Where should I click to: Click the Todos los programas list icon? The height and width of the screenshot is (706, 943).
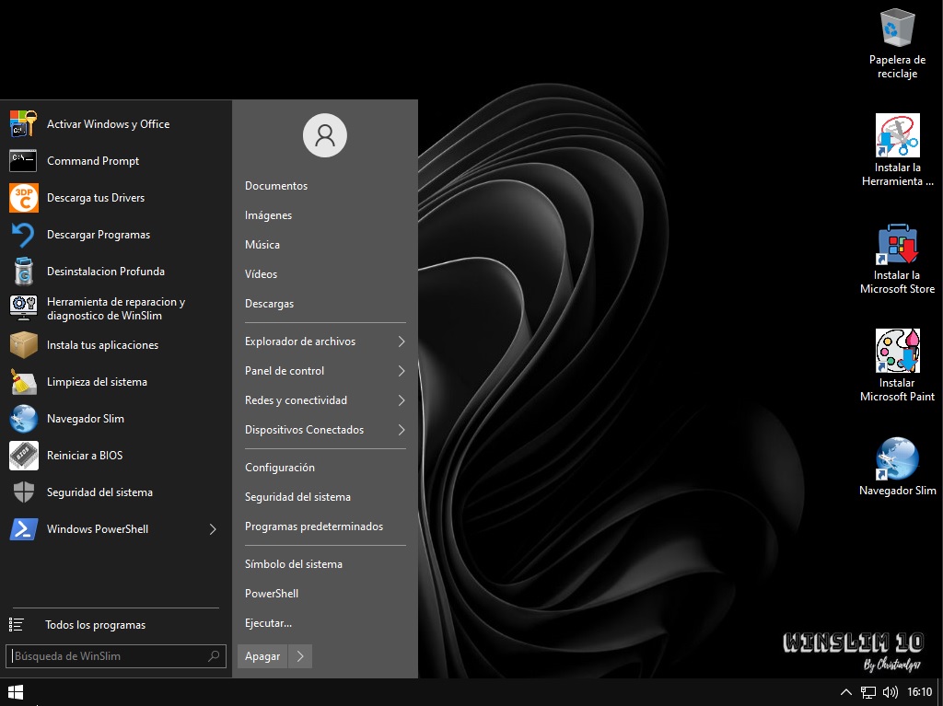(17, 625)
